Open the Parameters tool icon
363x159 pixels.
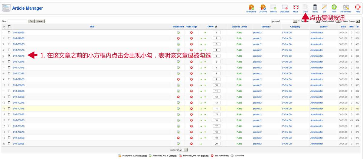tap(346, 7)
